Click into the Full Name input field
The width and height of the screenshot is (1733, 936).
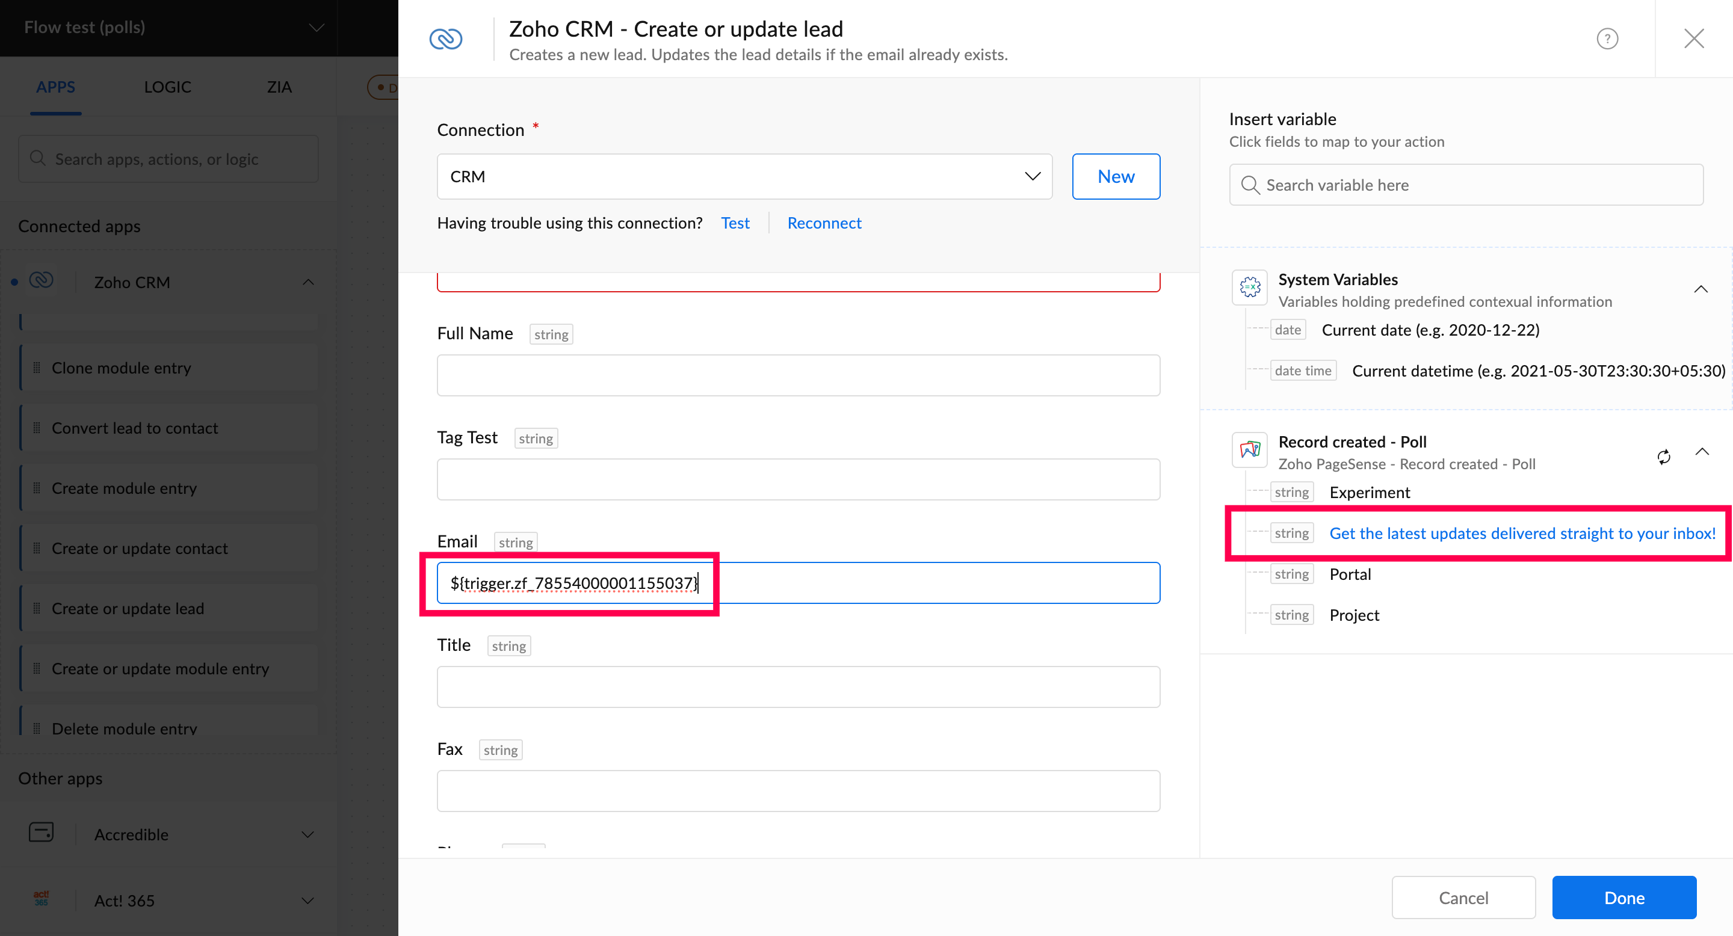pos(798,375)
